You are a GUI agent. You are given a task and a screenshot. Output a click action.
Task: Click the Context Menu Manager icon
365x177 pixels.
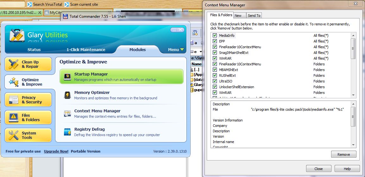click(x=67, y=113)
